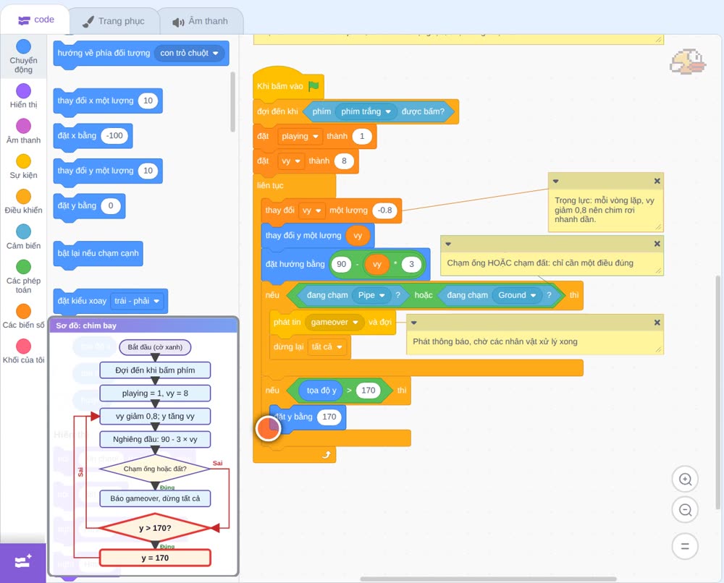Select the Chuyển động category circle
Viewport: 724px width, 583px height.
click(24, 46)
